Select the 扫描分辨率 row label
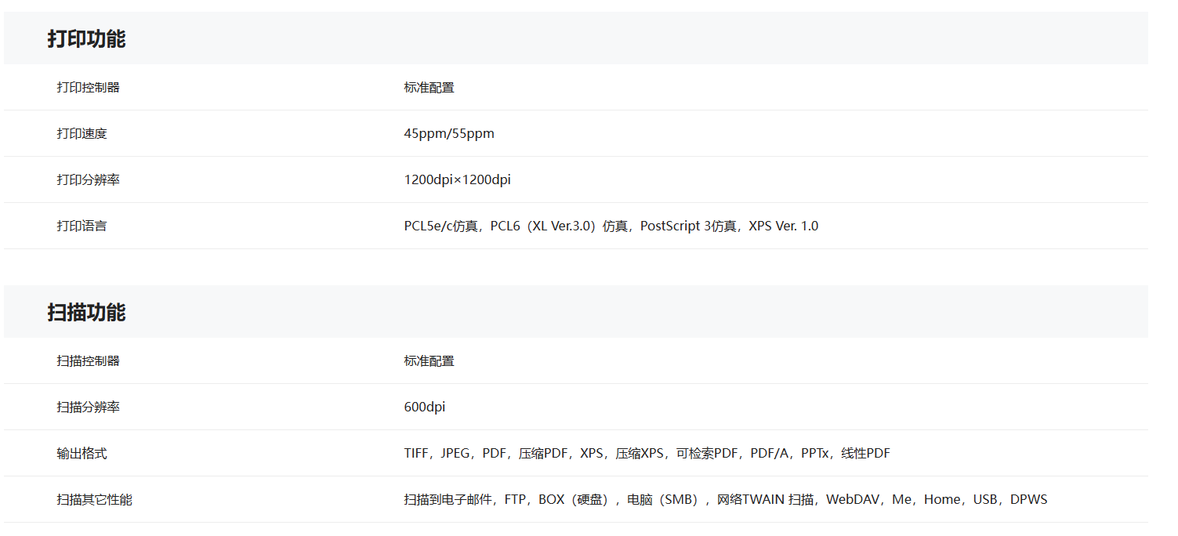This screenshot has height=536, width=1178. click(88, 407)
